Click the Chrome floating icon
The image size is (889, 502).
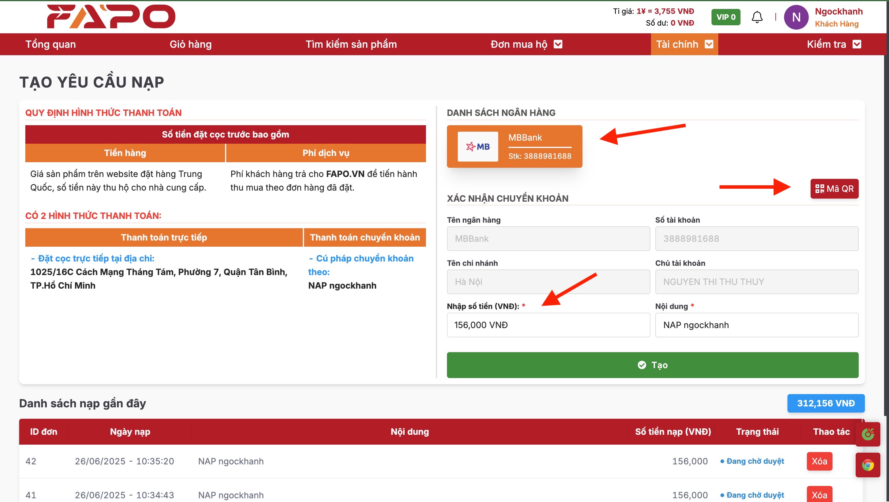(x=867, y=465)
